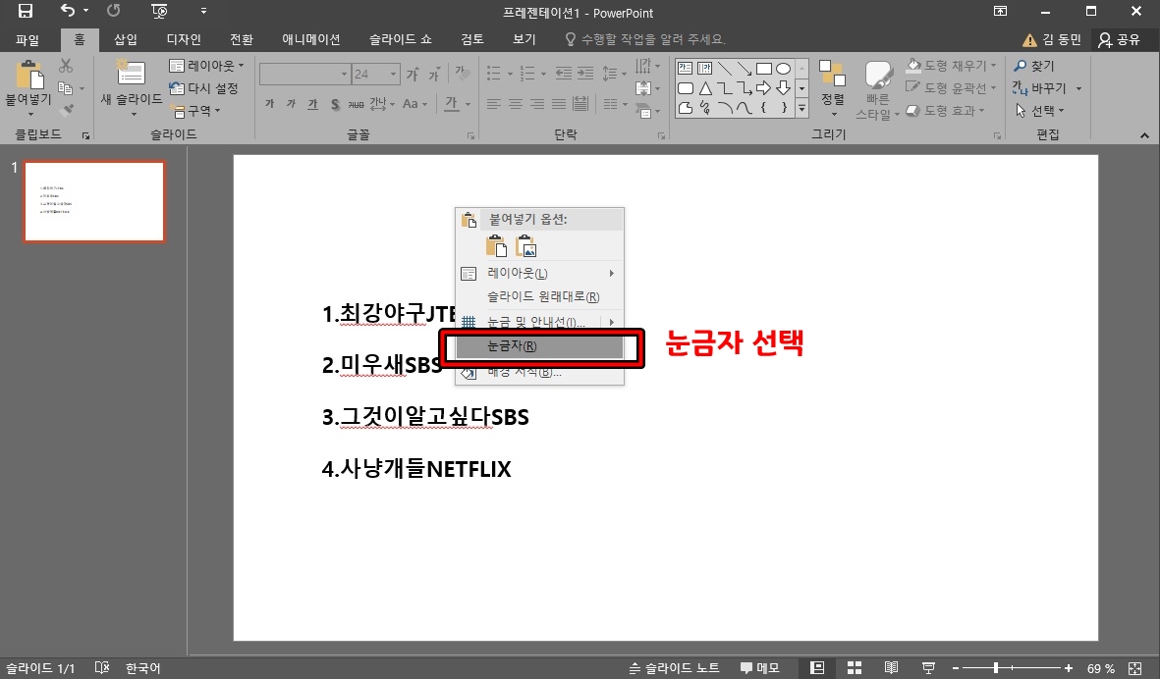This screenshot has width=1160, height=679.
Task: Click the 찾기 find magnifier
Action: click(1033, 66)
